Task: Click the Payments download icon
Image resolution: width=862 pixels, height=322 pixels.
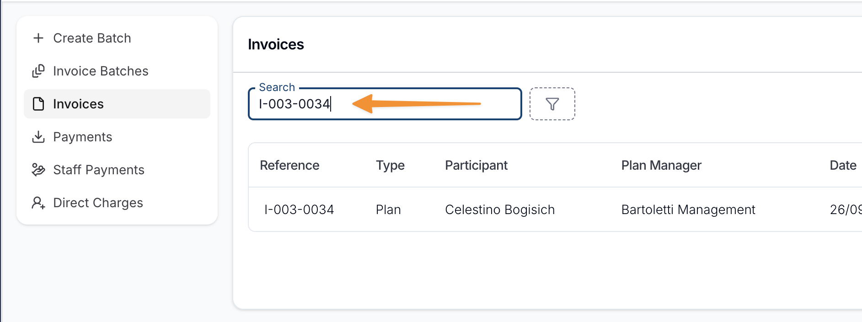Action: tap(38, 137)
